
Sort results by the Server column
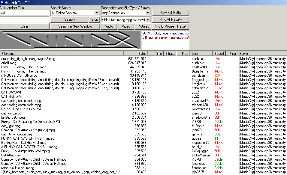(x=262, y=54)
